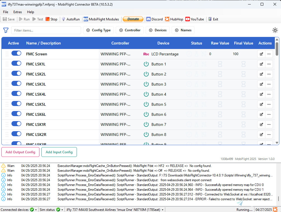281x212 pixels.
Task: Click the Filter items search field
Action: coord(46,30)
